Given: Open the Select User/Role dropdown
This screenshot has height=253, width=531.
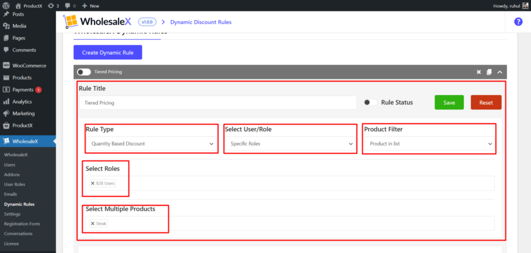Looking at the screenshot, I should pos(290,144).
